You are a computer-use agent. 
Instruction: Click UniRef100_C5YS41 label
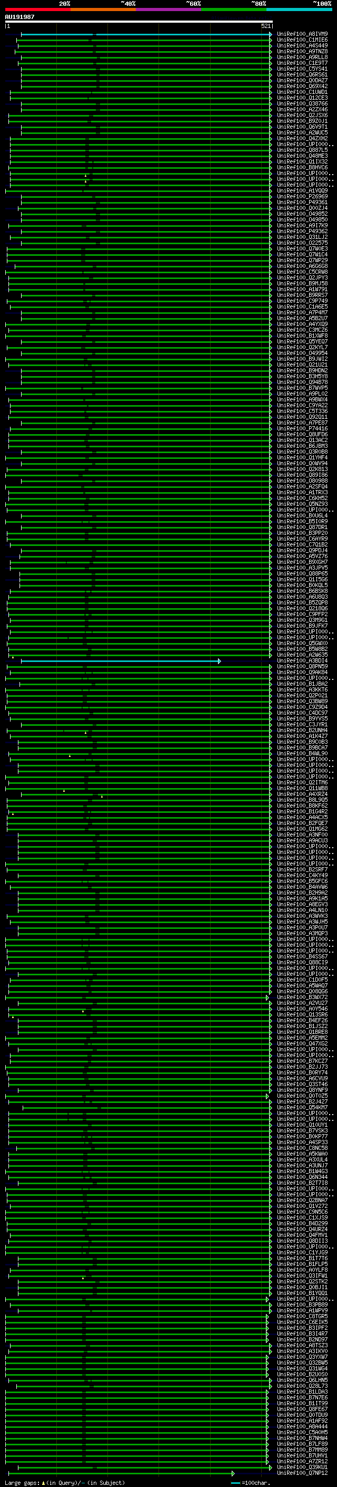point(302,69)
